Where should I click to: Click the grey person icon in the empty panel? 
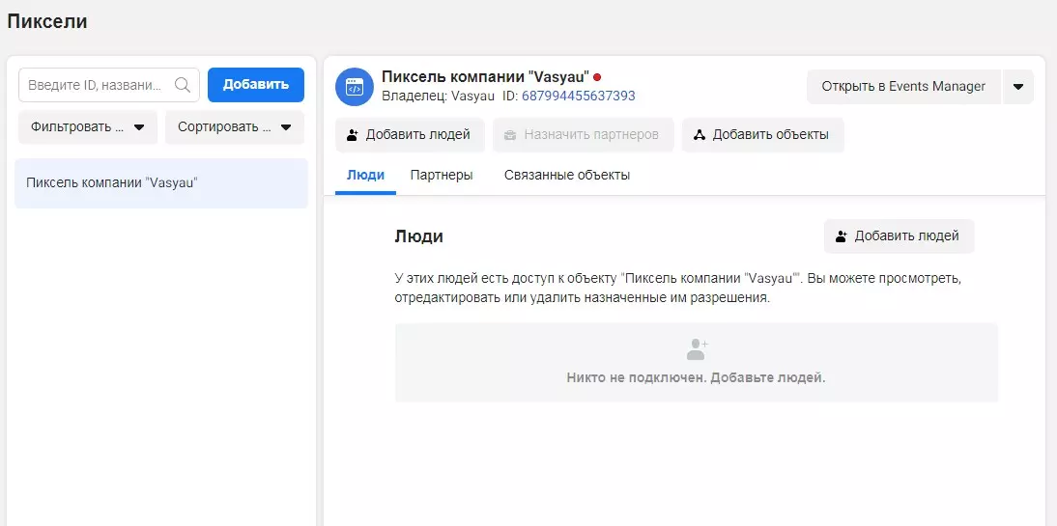697,349
